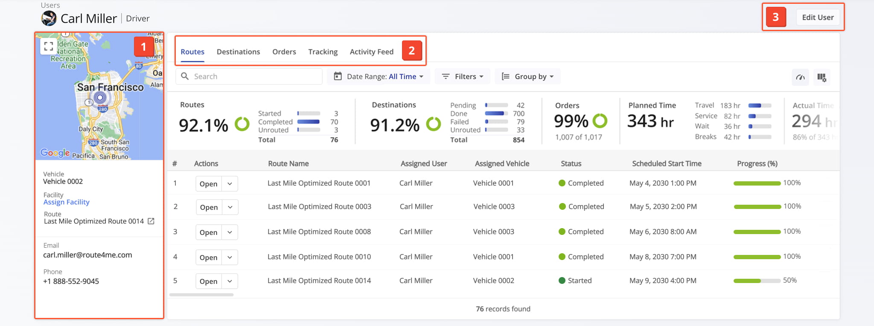This screenshot has height=326, width=874.
Task: Click the 50% progress bar of Route 0014
Action: [757, 281]
